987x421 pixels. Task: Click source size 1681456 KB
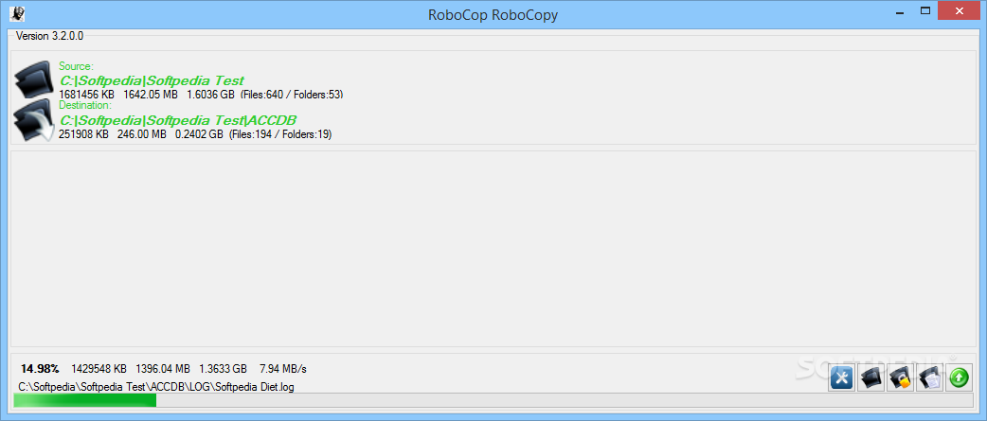pyautogui.click(x=87, y=95)
